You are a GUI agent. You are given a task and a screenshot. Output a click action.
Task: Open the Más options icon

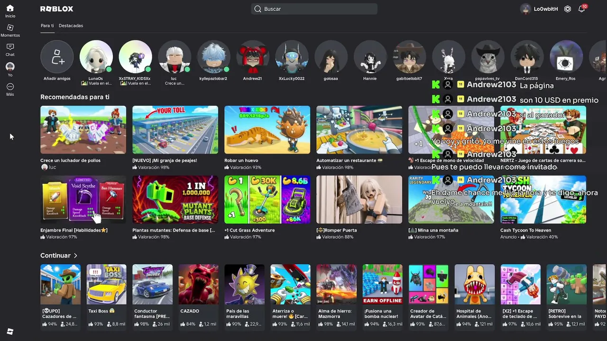[10, 87]
